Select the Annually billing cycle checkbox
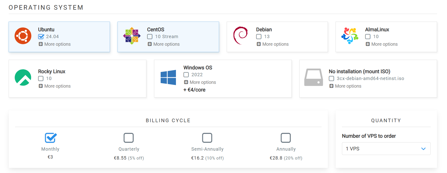Viewport: 447px width, 173px height. click(286, 138)
